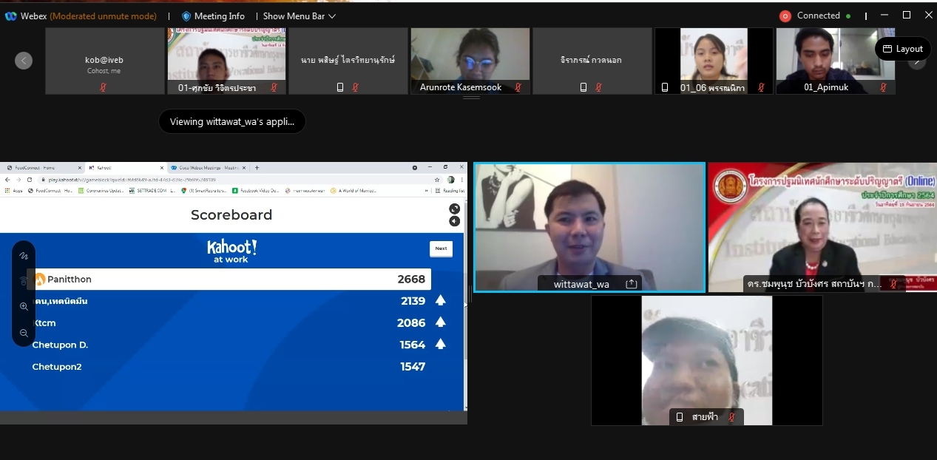Switch to the Cisco Webex Meetings browser tab
Screen dimensions: 937x460
[x=209, y=168]
